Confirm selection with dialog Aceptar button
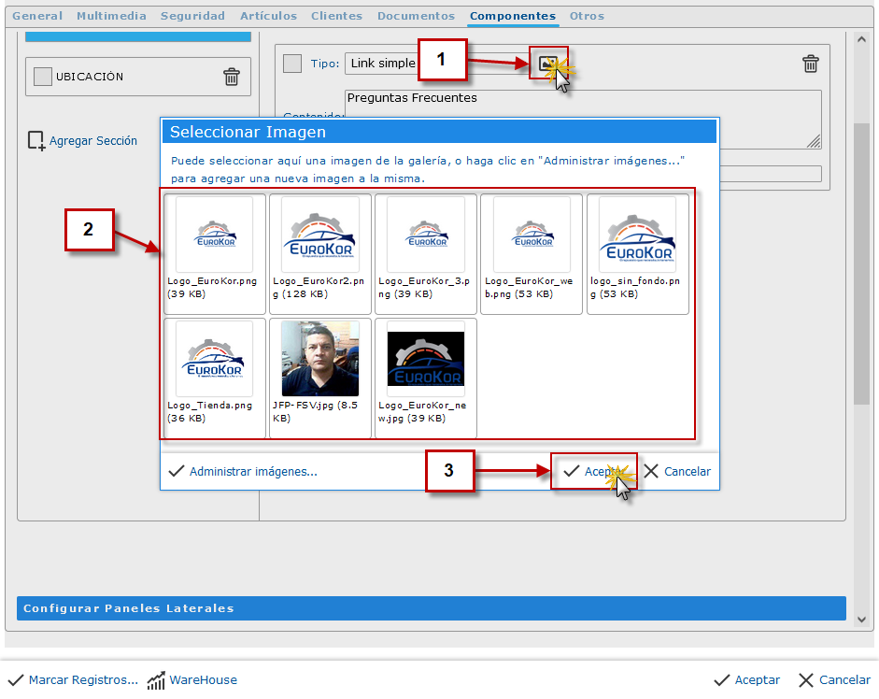Viewport: 879px width, 699px height. (x=594, y=472)
